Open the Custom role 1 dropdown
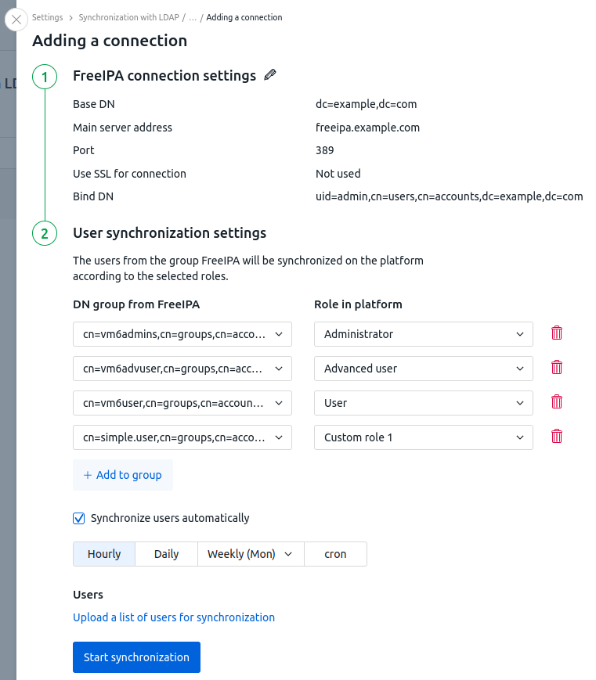The image size is (596, 680). 423,437
